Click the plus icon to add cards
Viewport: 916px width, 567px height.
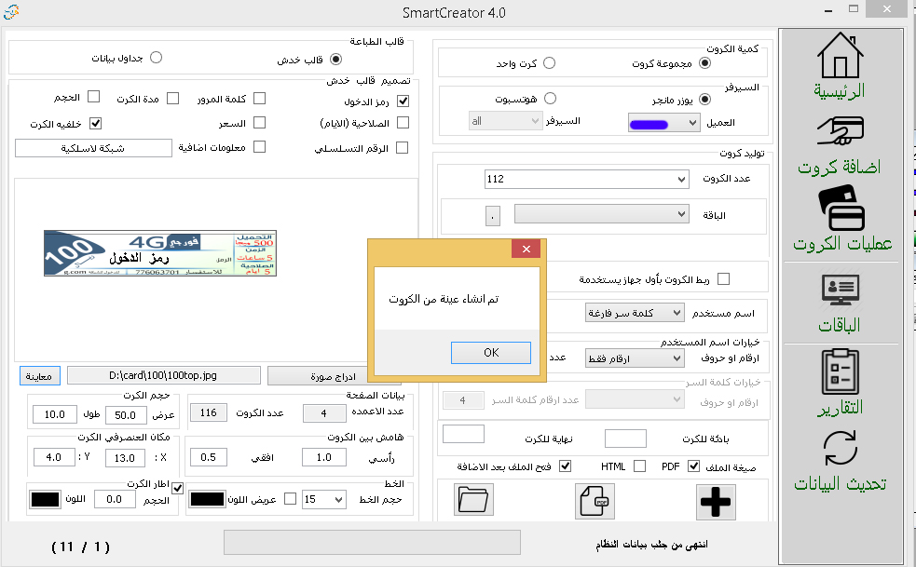tap(715, 503)
